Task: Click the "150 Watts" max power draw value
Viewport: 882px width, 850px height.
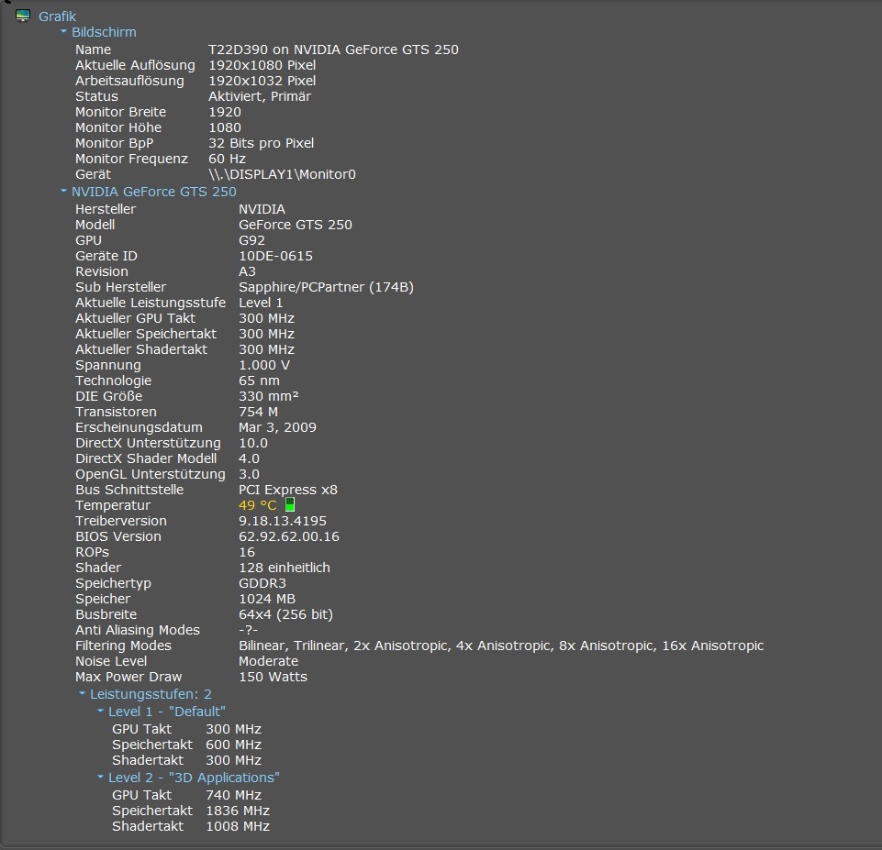Action: click(273, 677)
